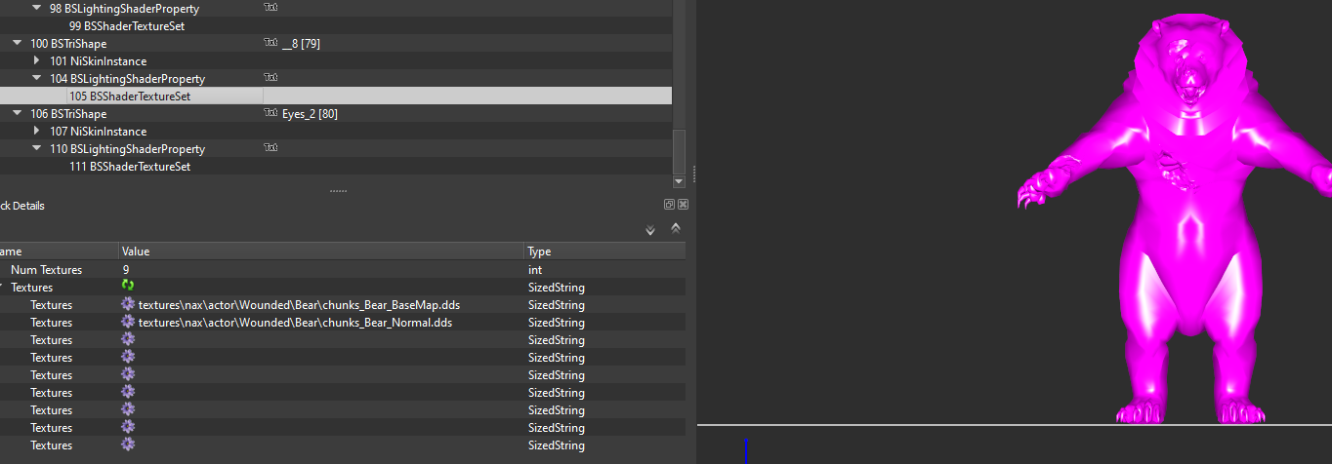Viewport: 1332px width, 464px height.
Task: Collapse 110 BSLightingShaderProperty node
Action: coord(37,149)
